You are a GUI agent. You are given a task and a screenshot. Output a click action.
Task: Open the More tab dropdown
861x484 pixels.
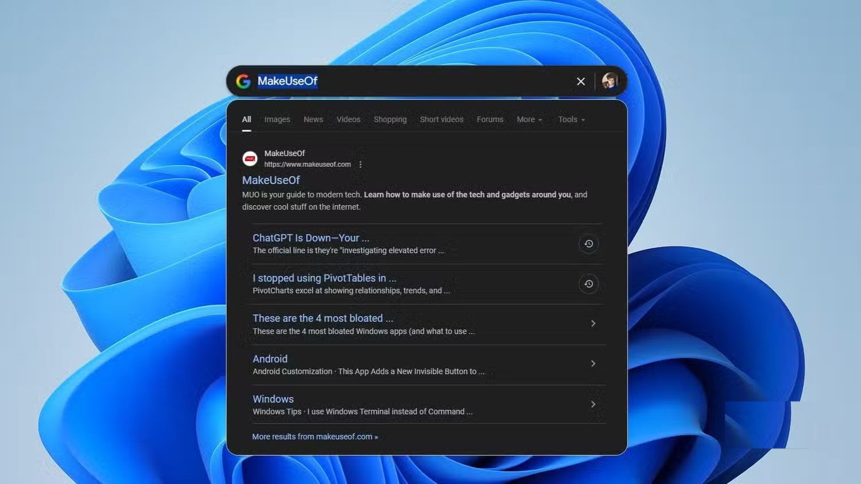(529, 119)
